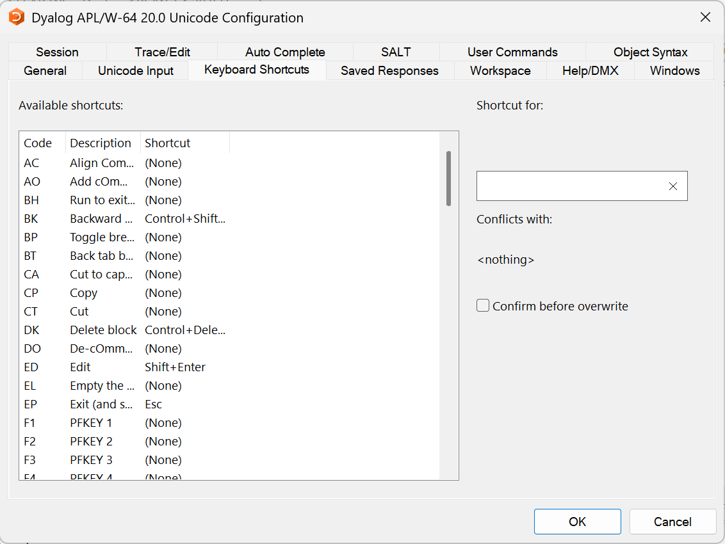Screen dimensions: 725x544
Task: Enable Confirm before overwrite
Action: coord(482,305)
